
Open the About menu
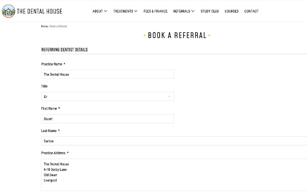pos(97,11)
